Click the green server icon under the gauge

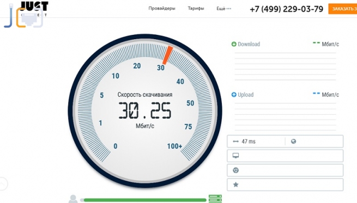click(215, 199)
